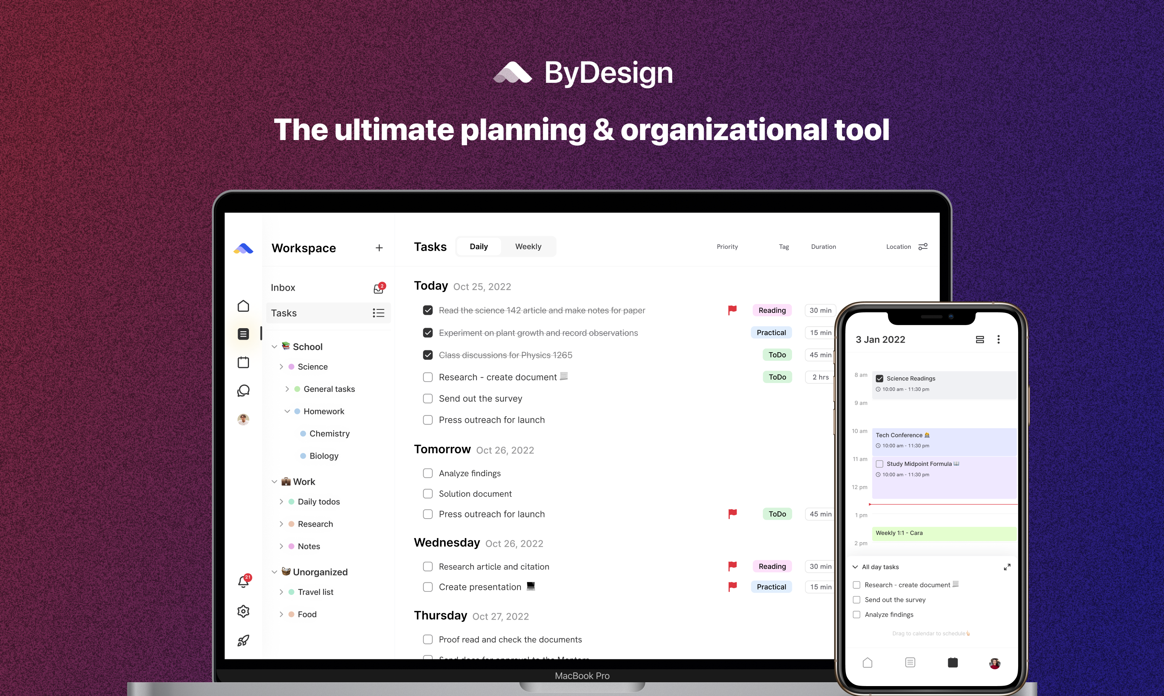The width and height of the screenshot is (1164, 696).
Task: Select the Daily tab in Tasks view
Action: [x=479, y=246]
